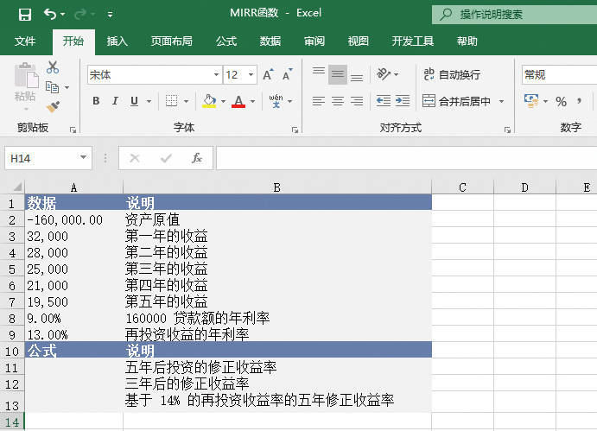The image size is (597, 431).
Task: Toggle 自动换行 wrap text
Action: point(451,75)
